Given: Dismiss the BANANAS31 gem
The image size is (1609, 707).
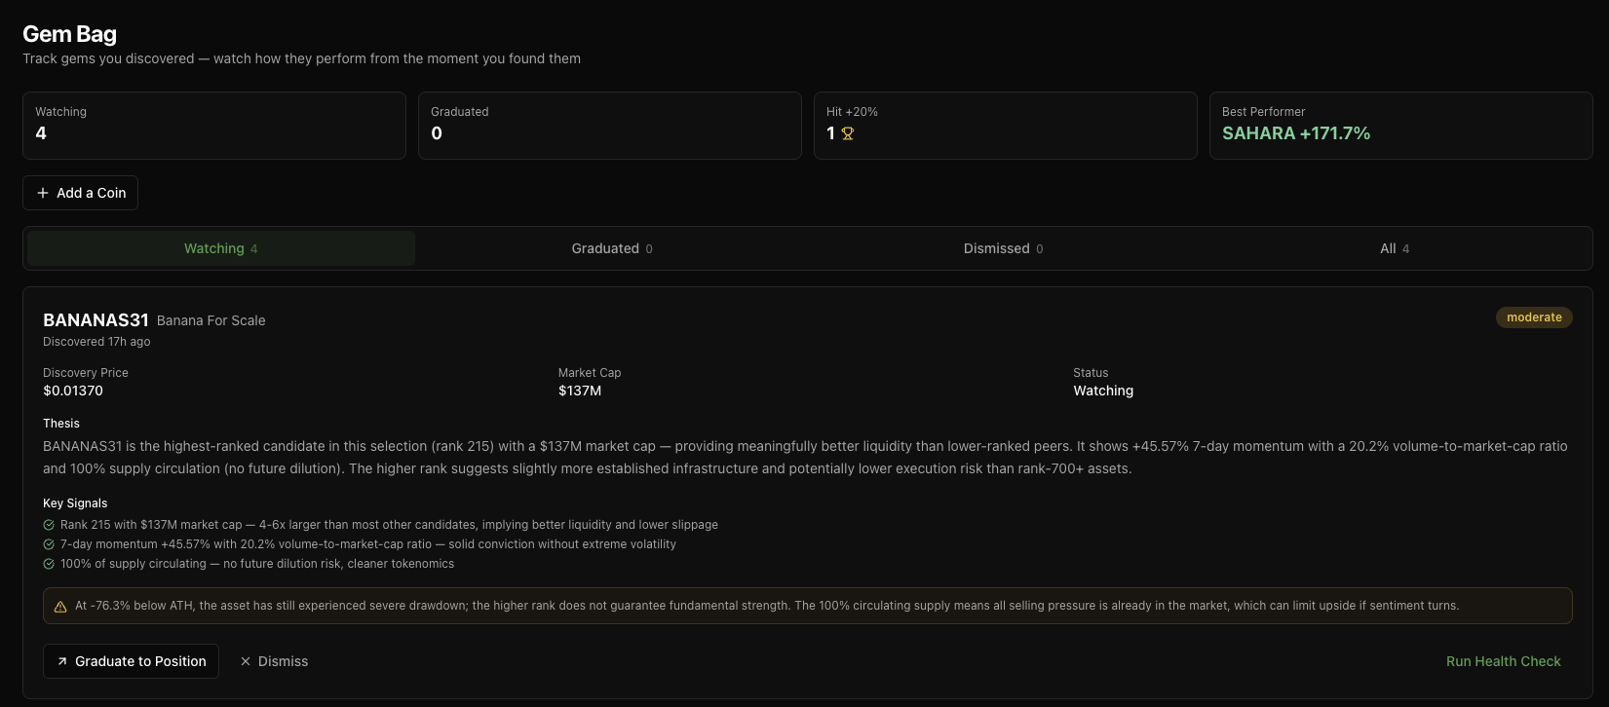Looking at the screenshot, I should (x=274, y=661).
